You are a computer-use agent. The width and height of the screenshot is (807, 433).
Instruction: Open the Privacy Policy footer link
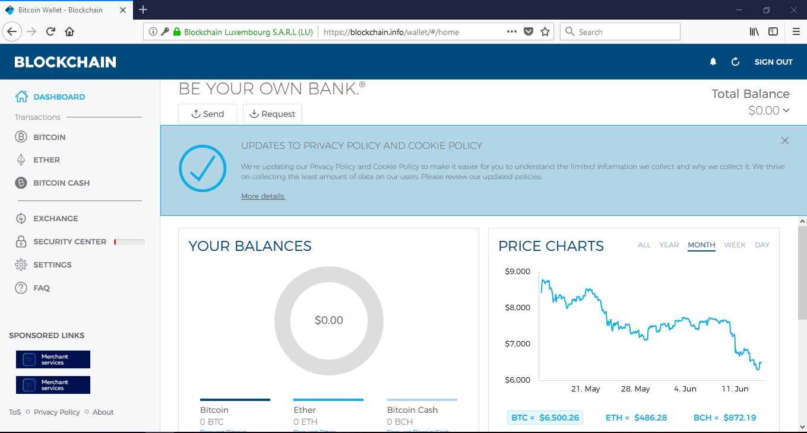(56, 412)
